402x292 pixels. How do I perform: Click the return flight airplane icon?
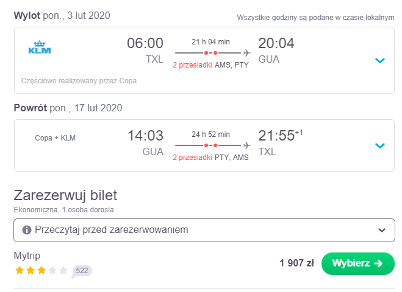[x=247, y=145]
